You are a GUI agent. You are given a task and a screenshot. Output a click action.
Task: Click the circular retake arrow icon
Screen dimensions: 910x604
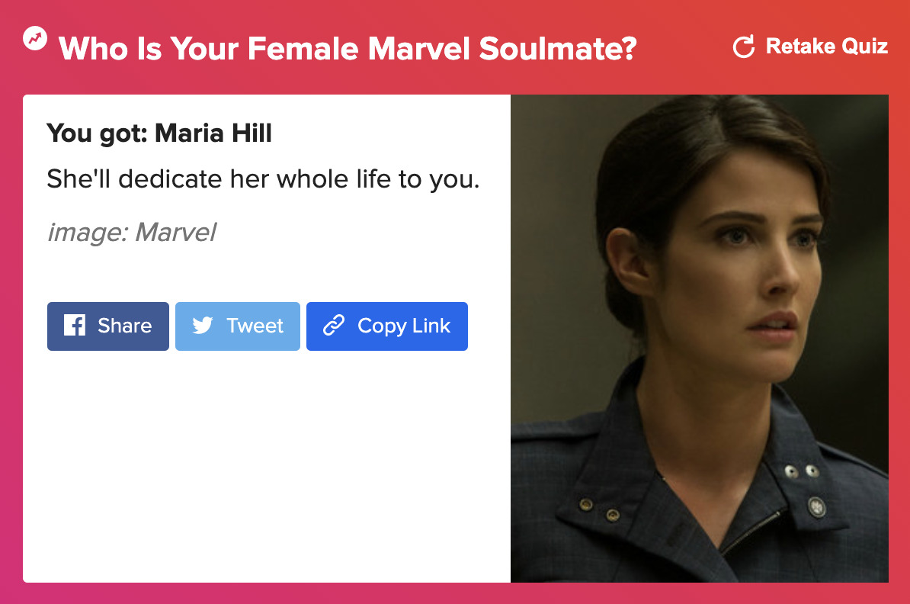(744, 47)
